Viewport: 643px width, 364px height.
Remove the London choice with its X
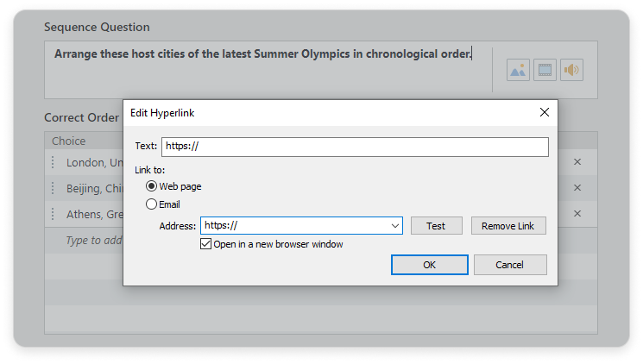577,162
